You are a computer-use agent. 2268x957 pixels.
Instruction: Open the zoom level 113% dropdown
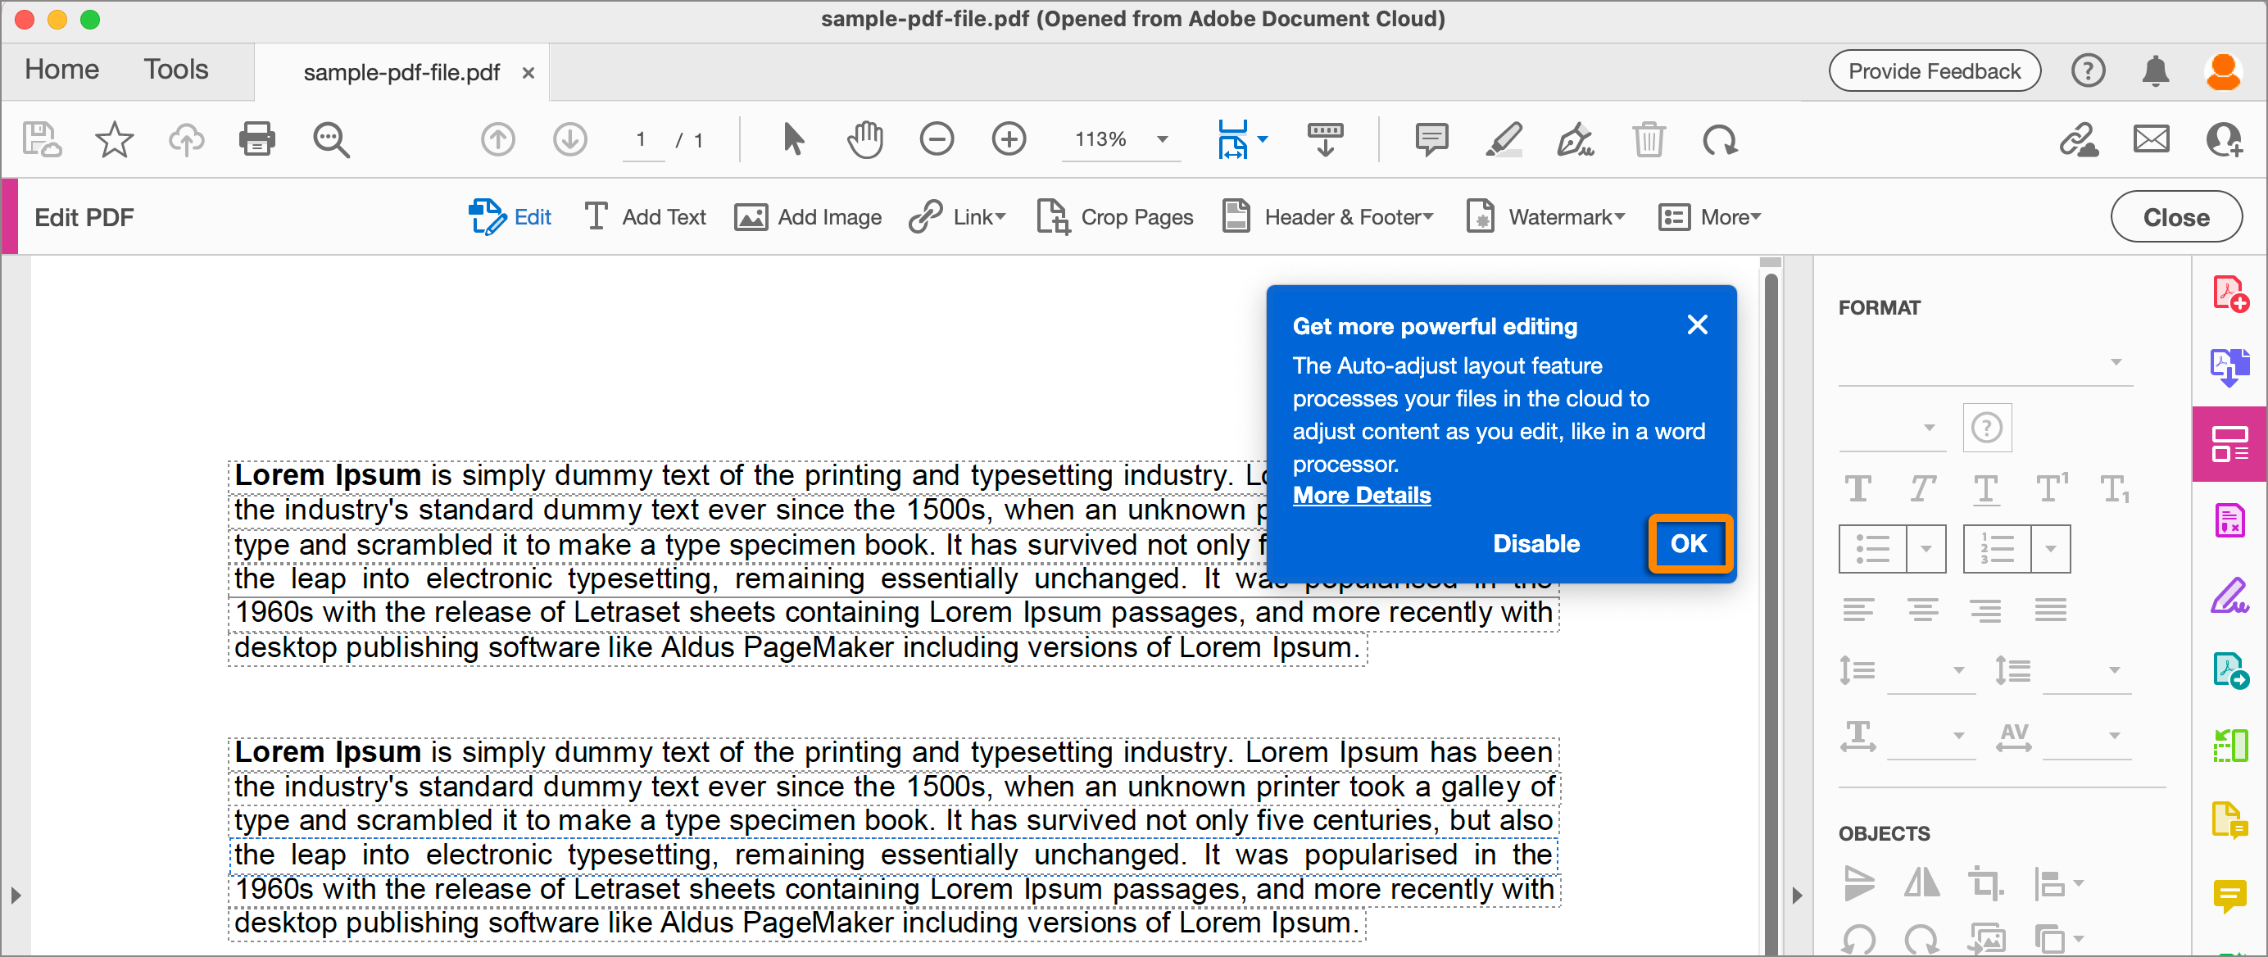point(1161,139)
